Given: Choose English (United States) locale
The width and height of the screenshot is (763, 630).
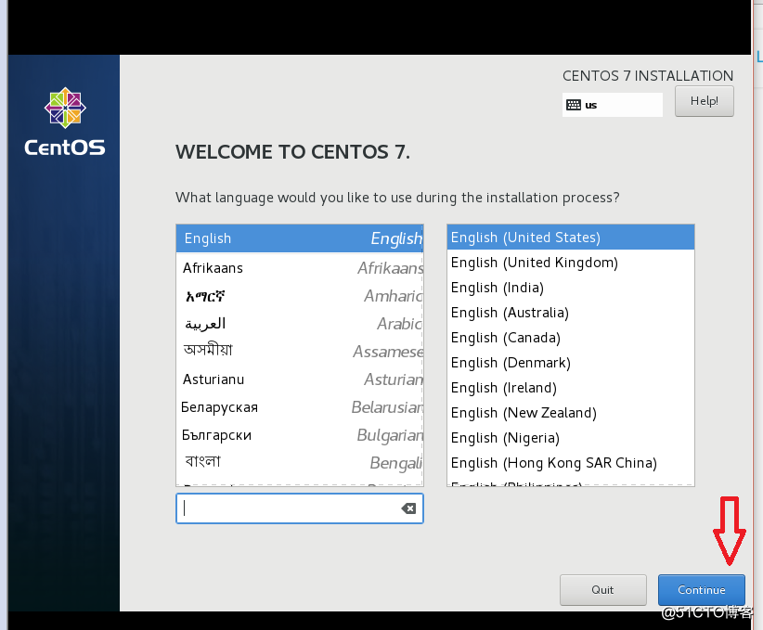Looking at the screenshot, I should 570,238.
